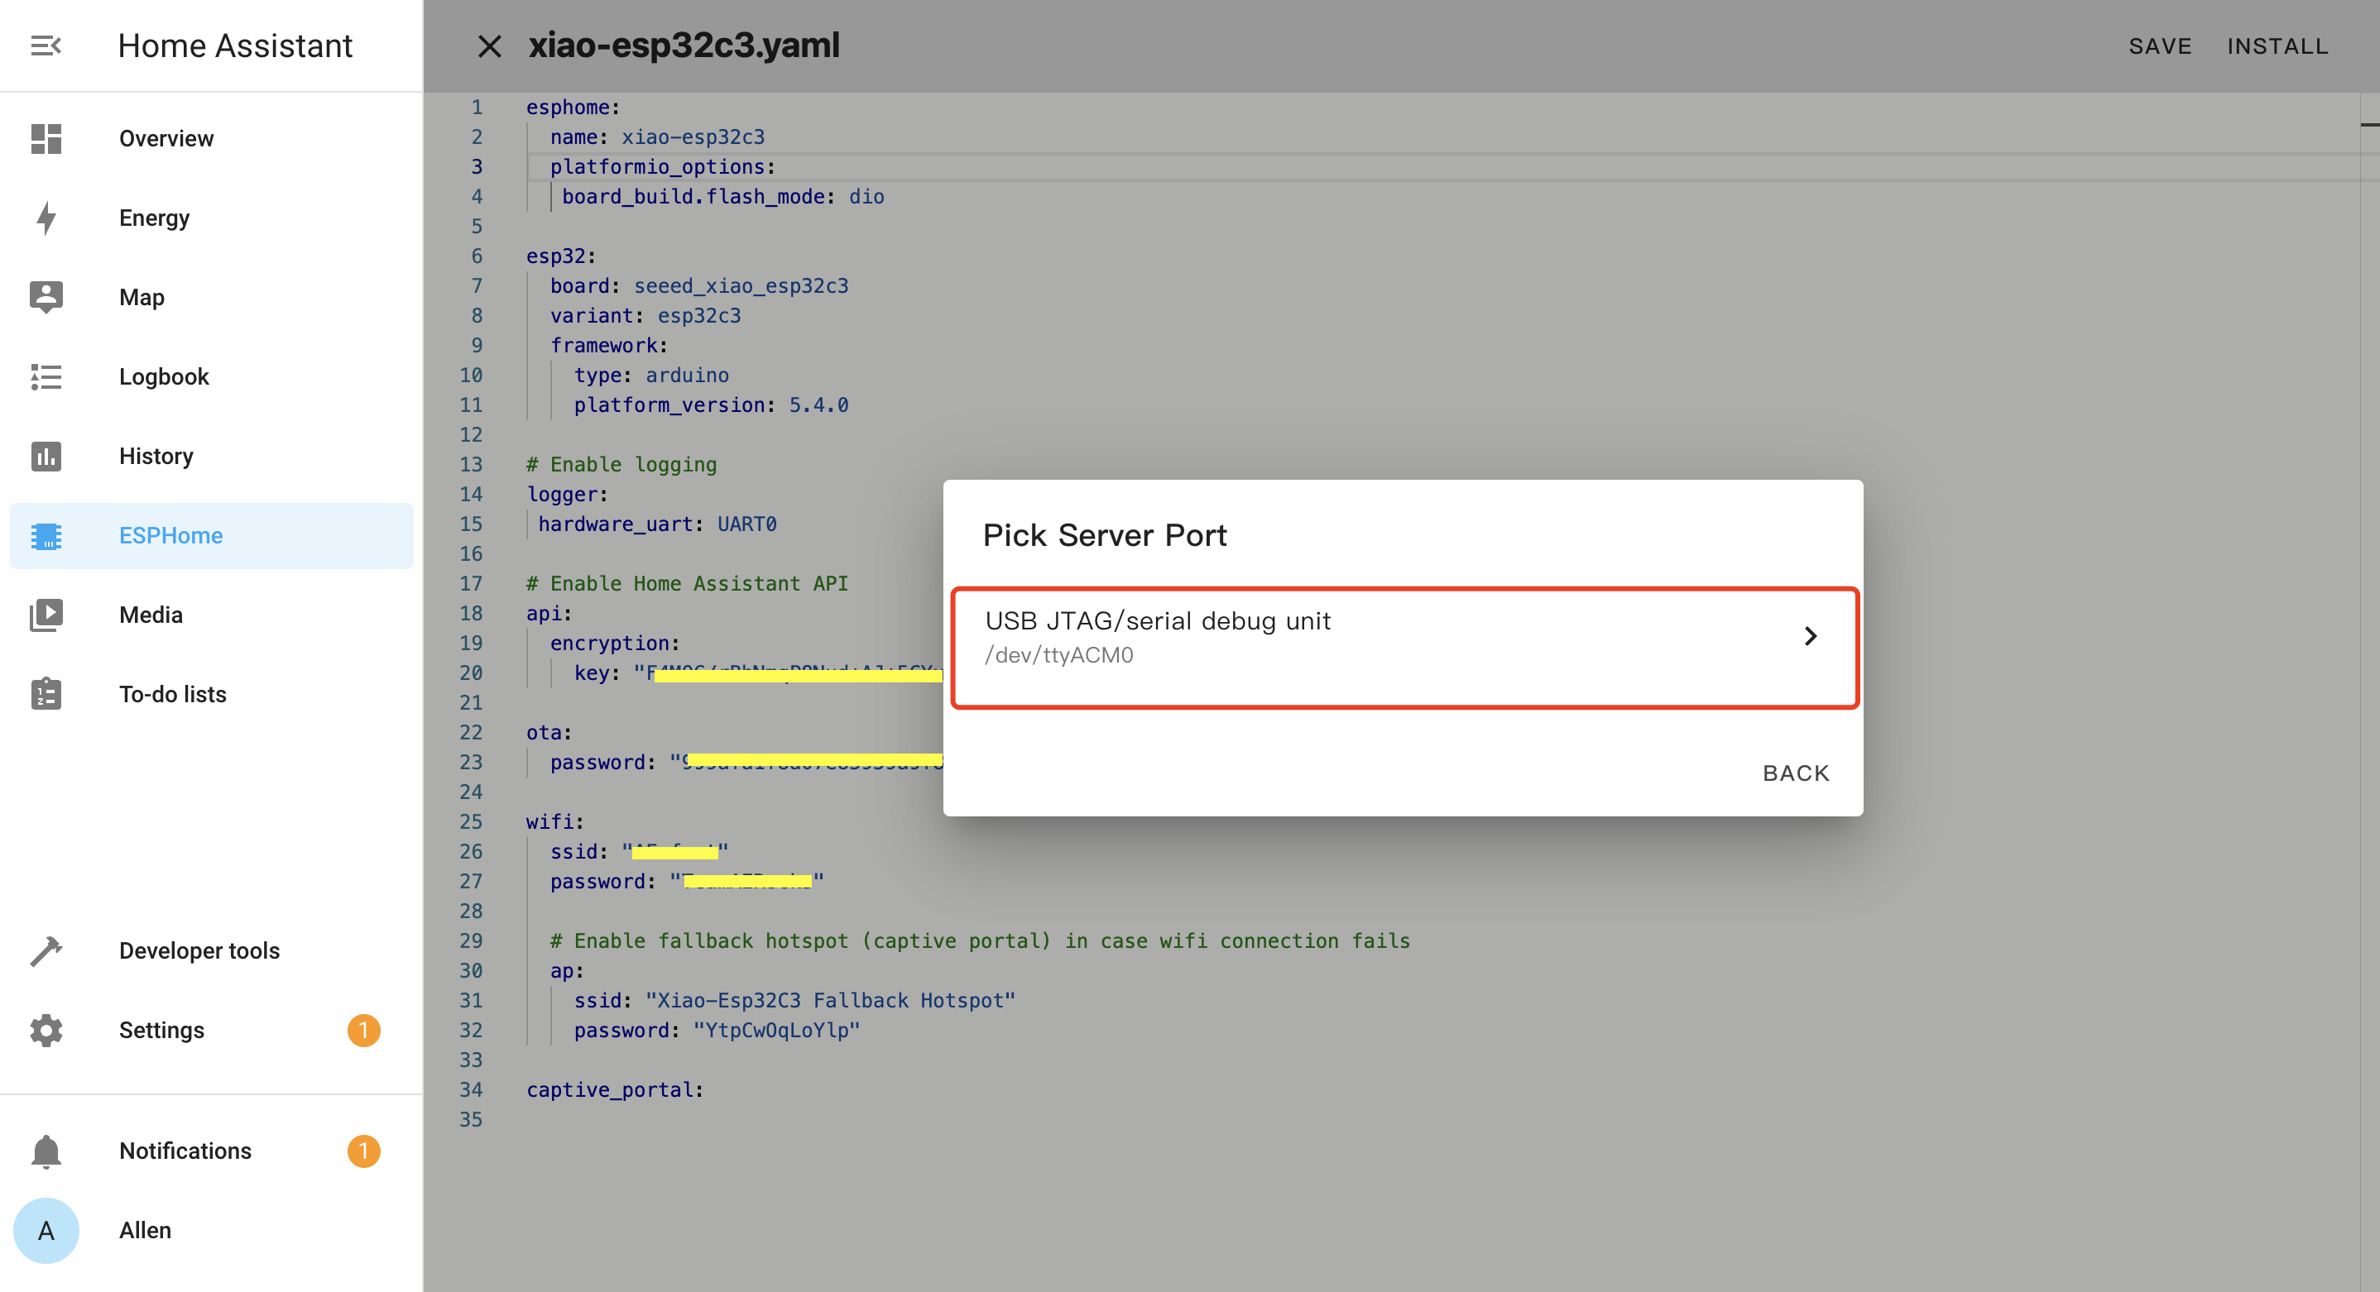Click the xiao-esp32c3.yaml file title
The height and width of the screenshot is (1292, 2380).
684,45
